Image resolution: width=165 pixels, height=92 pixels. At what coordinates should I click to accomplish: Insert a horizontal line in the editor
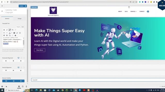pyautogui.click(x=7, y=33)
